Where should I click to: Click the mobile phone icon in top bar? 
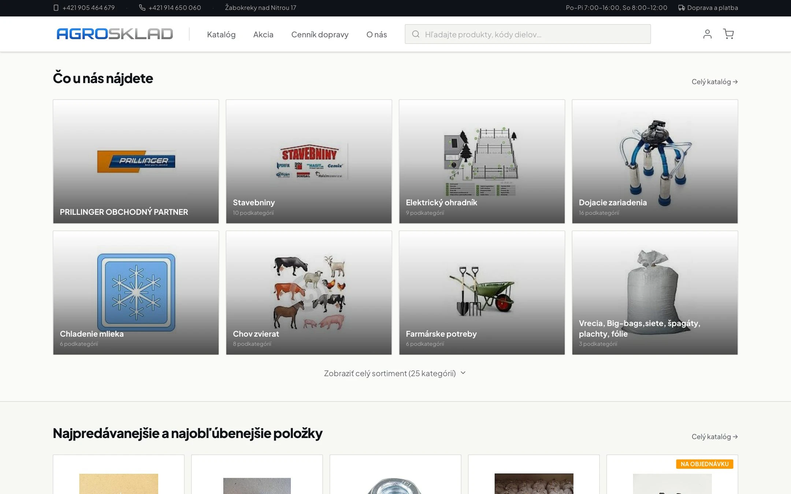(x=56, y=8)
